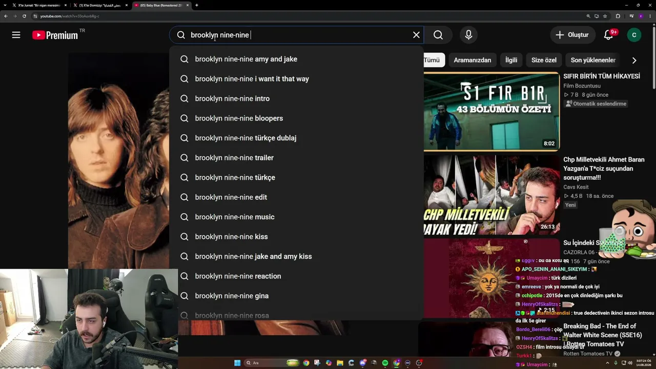Visit the Cavs Kesit channel
The height and width of the screenshot is (369, 656).
click(576, 187)
